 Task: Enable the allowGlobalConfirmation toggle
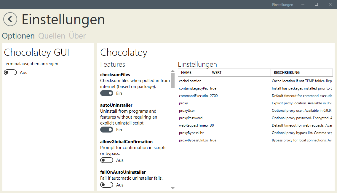pyautogui.click(x=107, y=160)
